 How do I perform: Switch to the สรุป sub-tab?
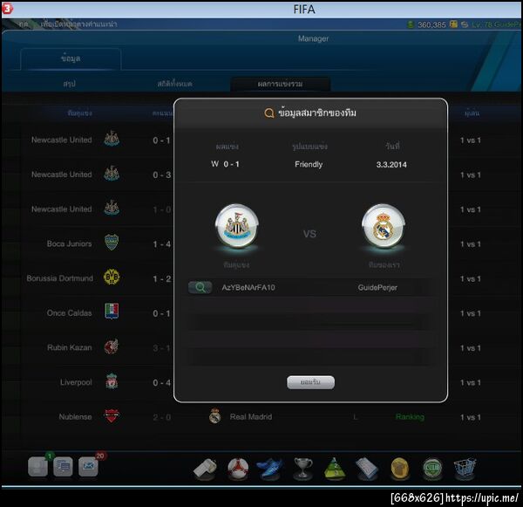click(70, 83)
